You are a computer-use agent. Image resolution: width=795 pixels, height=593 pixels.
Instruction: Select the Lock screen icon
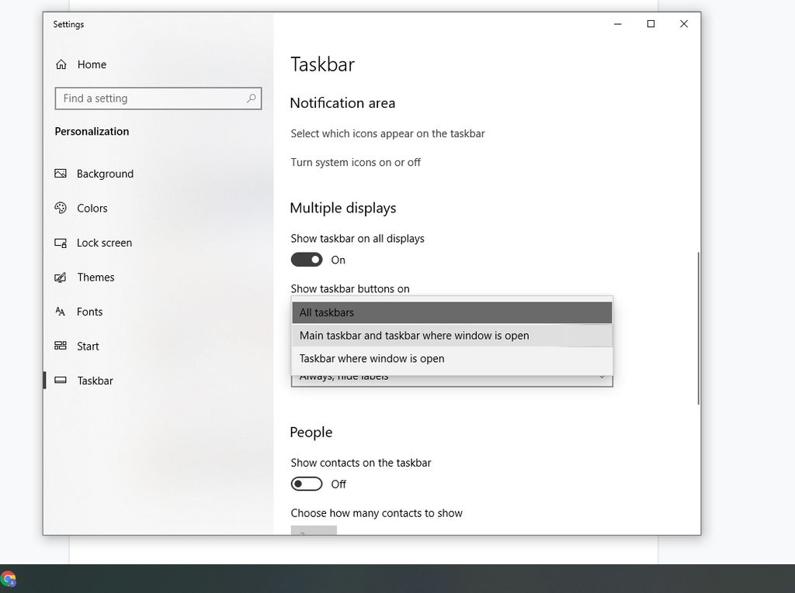coord(61,243)
